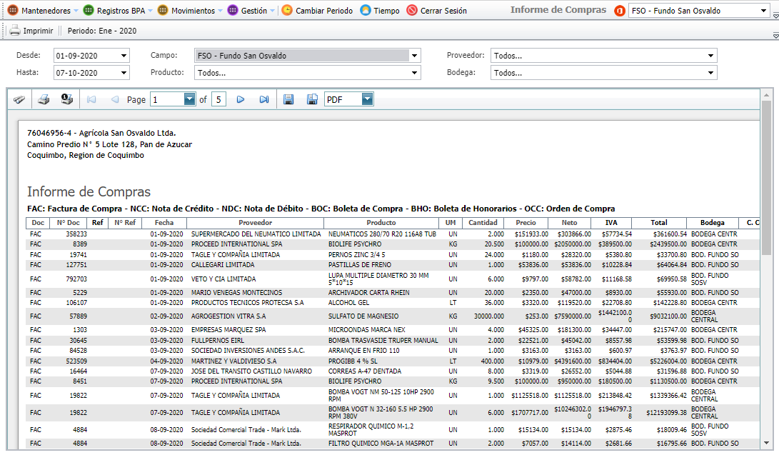Click document number 358233
Viewport: 779px width, 455px height.
click(x=76, y=234)
